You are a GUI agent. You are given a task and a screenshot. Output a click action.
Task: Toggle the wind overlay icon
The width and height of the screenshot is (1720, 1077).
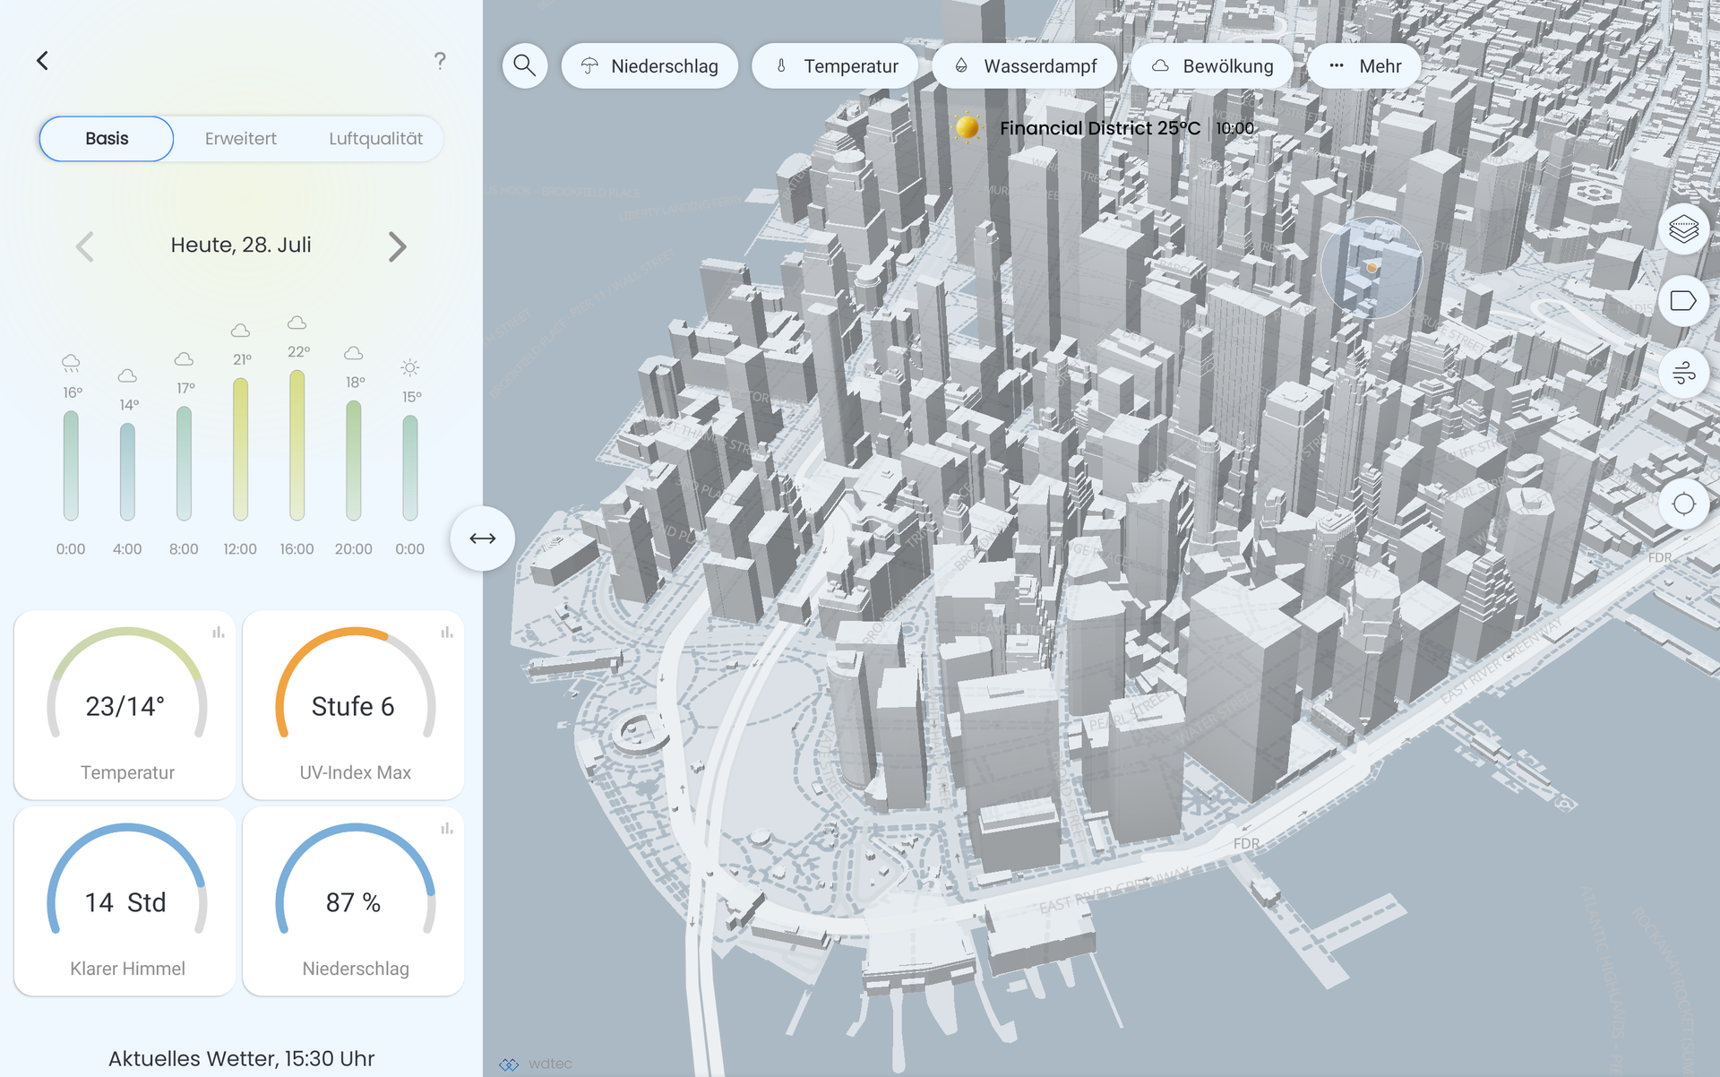click(1683, 373)
